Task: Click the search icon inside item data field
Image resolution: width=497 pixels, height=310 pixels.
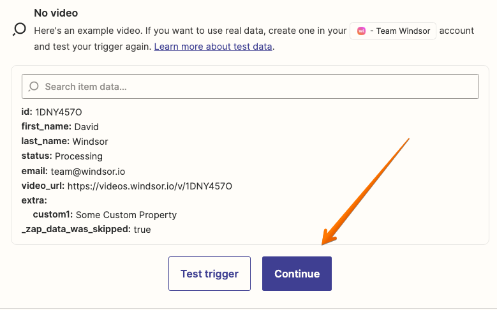Action: click(33, 87)
